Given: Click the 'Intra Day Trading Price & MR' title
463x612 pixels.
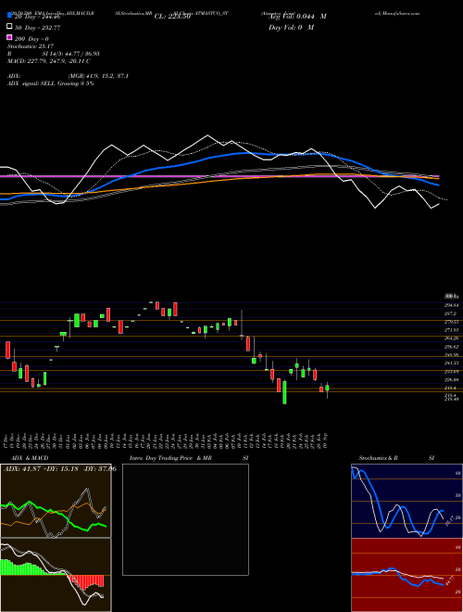Looking at the screenshot, I should tap(170, 458).
